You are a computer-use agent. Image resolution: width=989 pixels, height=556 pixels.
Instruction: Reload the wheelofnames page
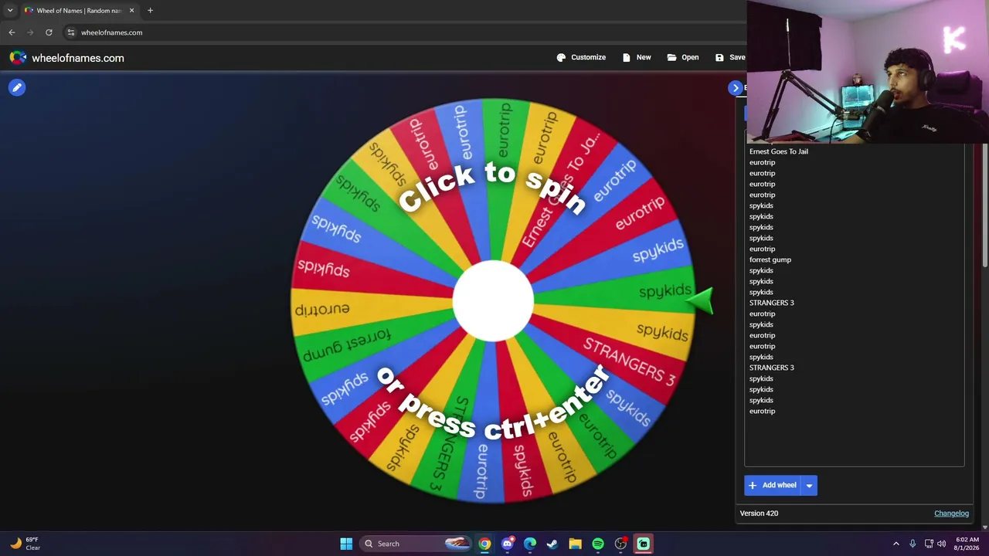tap(49, 32)
